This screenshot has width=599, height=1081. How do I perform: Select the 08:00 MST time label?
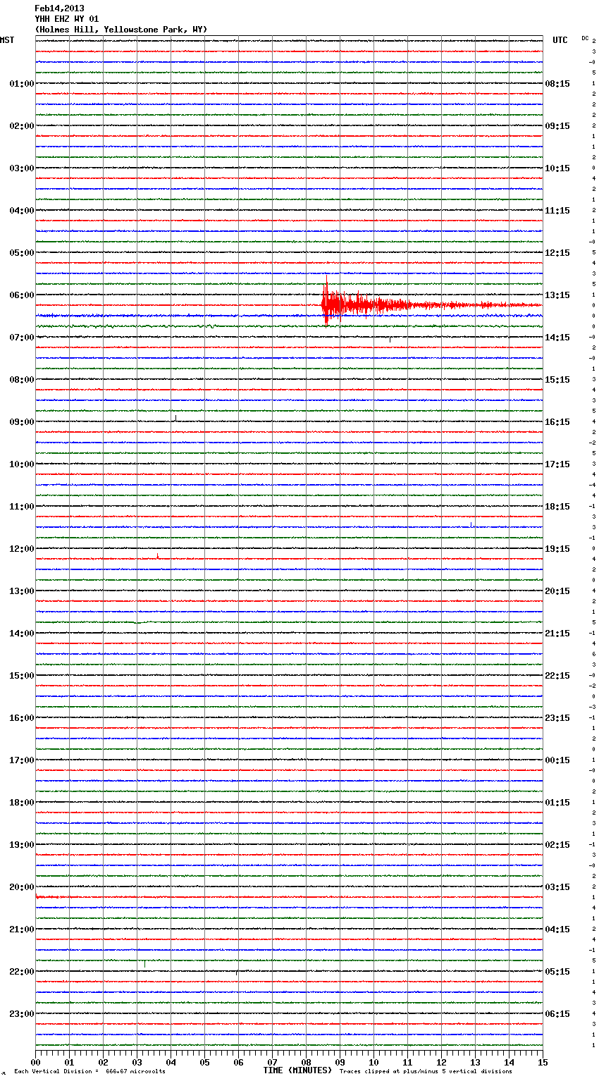coord(22,380)
